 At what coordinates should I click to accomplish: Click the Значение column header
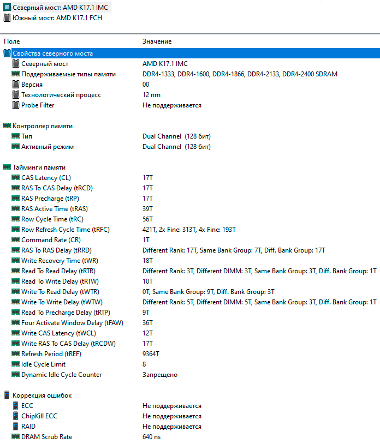[157, 41]
